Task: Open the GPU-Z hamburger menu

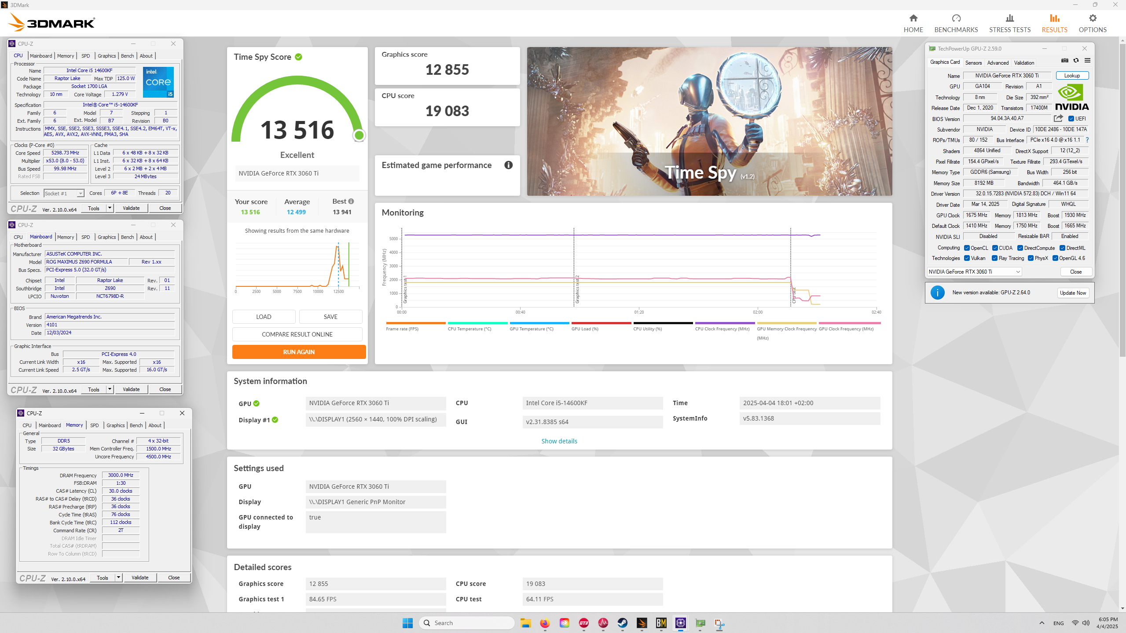Action: (1087, 61)
